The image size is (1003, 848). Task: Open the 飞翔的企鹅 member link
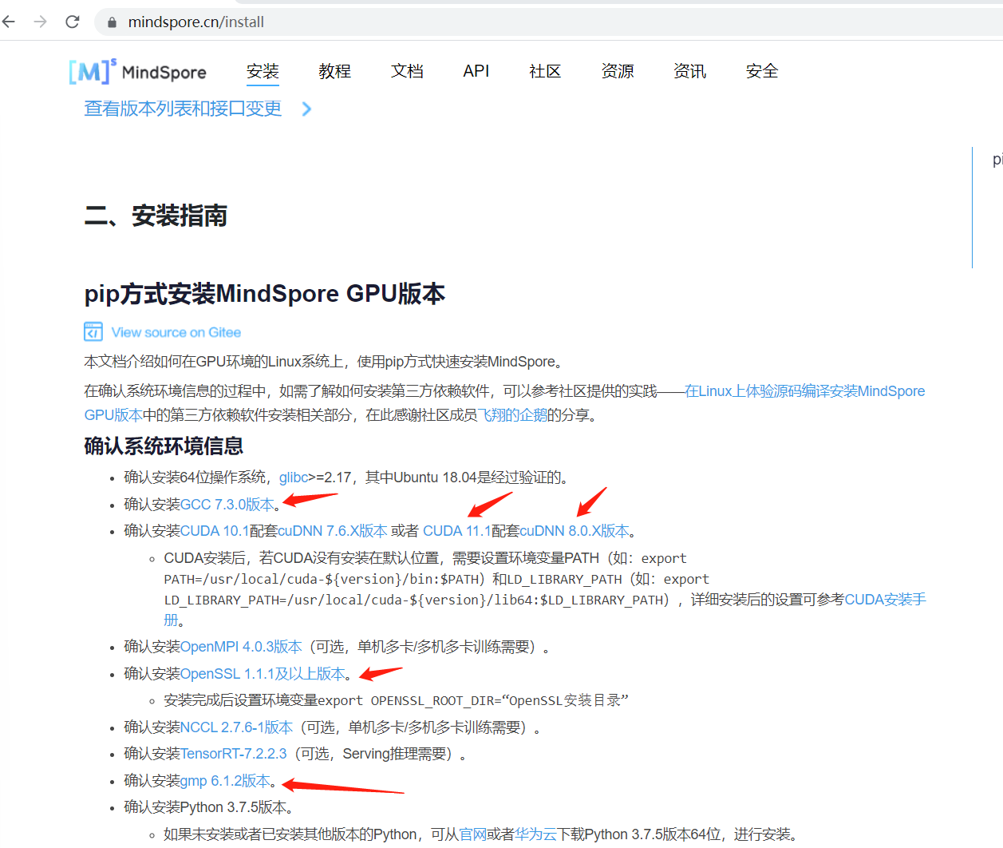(512, 415)
